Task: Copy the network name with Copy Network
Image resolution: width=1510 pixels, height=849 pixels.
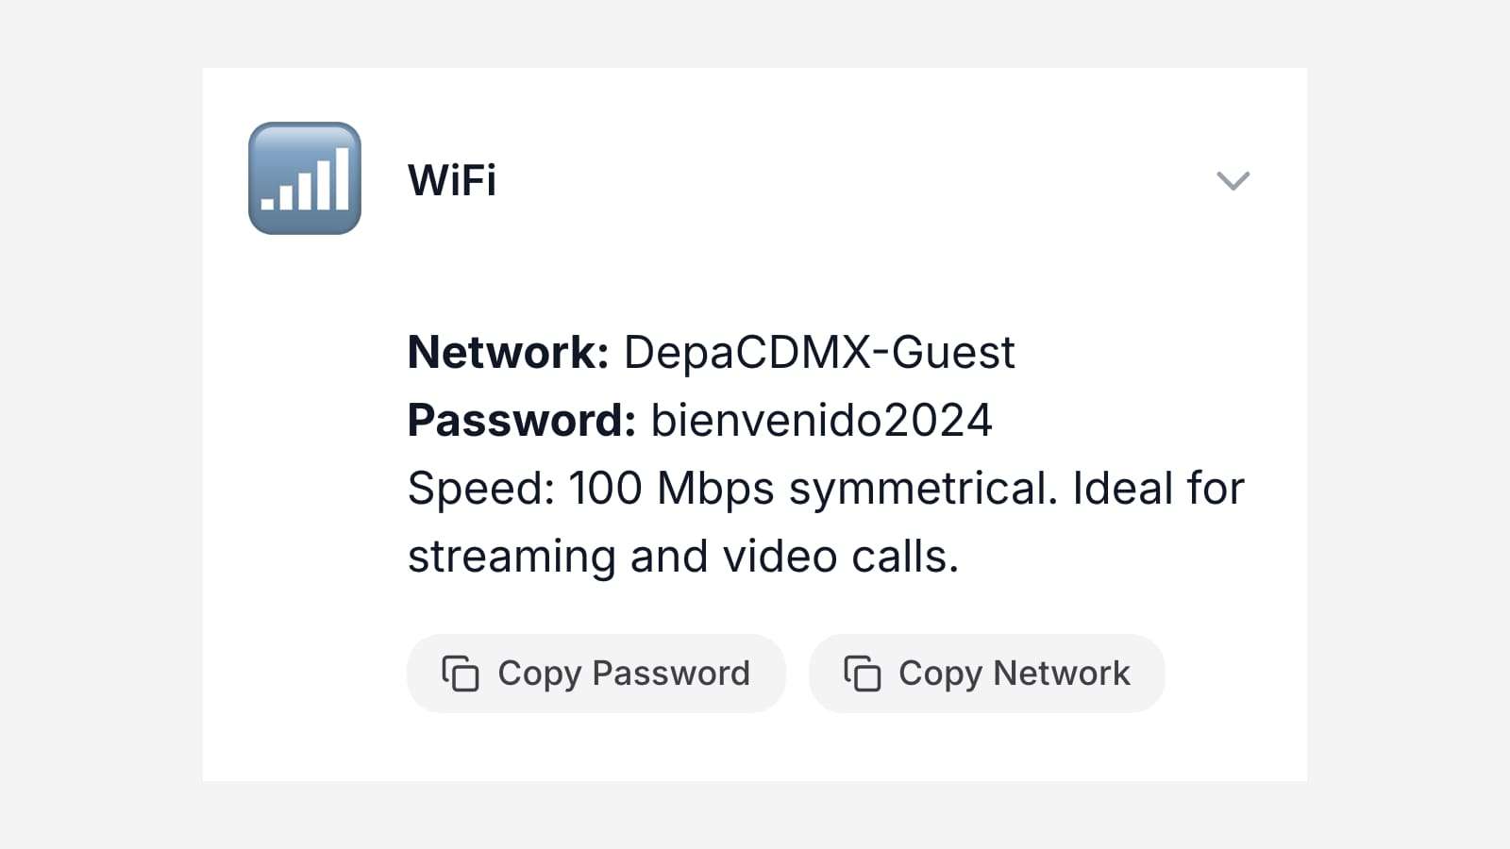Action: (987, 674)
